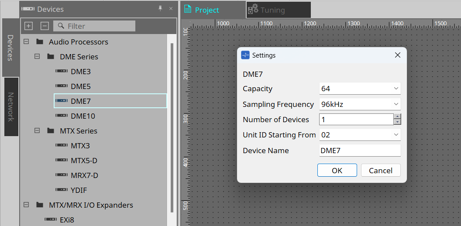The image size is (461, 226).
Task: Click the EXi8 device icon
Action: 51,219
